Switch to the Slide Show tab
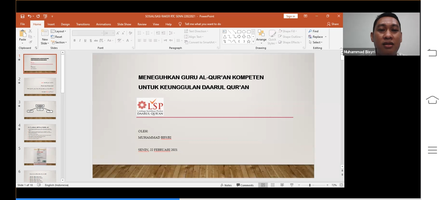 point(124,24)
